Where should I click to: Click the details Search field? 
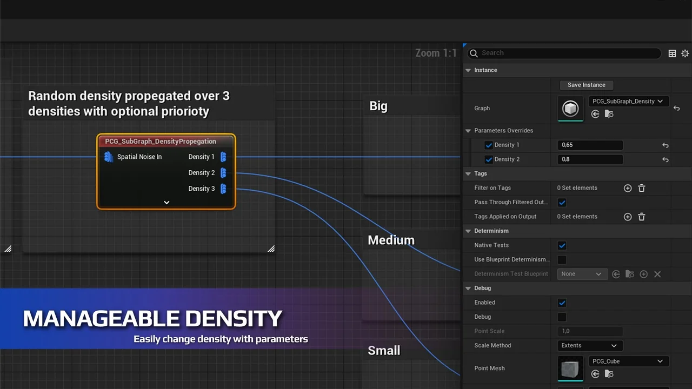(568, 53)
